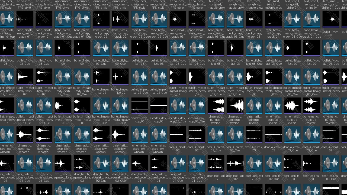
Task: Select single-channel bullet_impact_ice_02 waveform thumbnail
Action: 120,77
